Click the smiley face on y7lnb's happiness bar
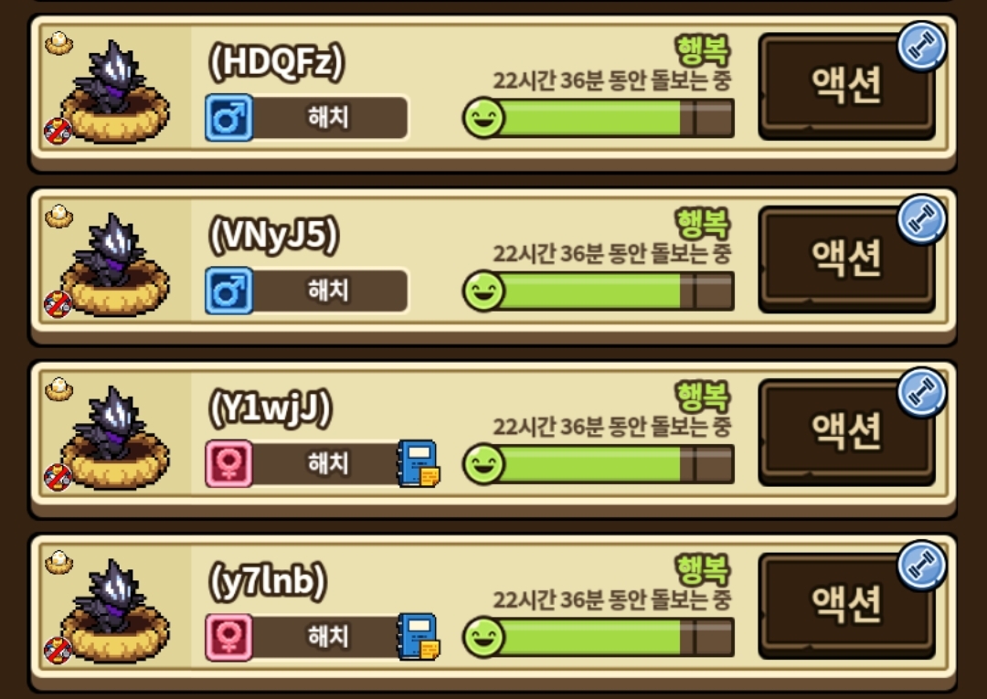Image resolution: width=987 pixels, height=699 pixels. click(x=483, y=637)
